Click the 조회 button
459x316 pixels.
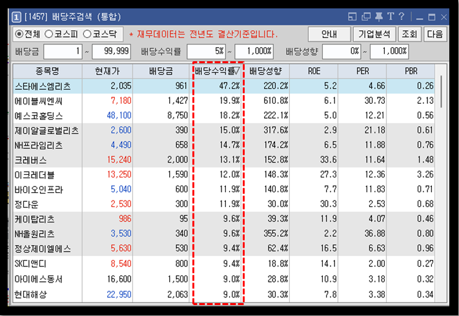[409, 34]
